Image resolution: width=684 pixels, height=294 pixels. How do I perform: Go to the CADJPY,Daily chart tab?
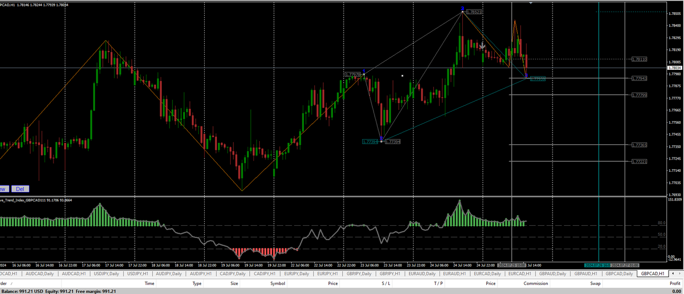pyautogui.click(x=233, y=274)
